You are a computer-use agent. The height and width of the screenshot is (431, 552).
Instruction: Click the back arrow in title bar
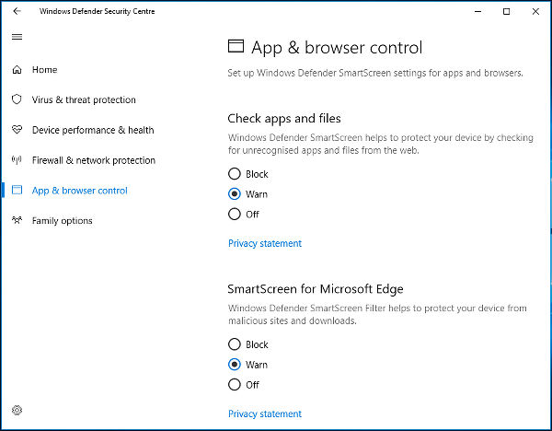17,11
